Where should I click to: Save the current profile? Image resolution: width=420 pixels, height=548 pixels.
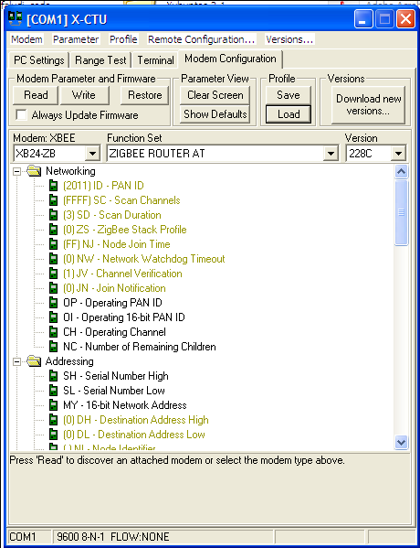pyautogui.click(x=289, y=95)
